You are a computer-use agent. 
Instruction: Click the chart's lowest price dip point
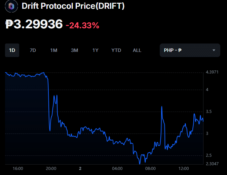click(140, 164)
